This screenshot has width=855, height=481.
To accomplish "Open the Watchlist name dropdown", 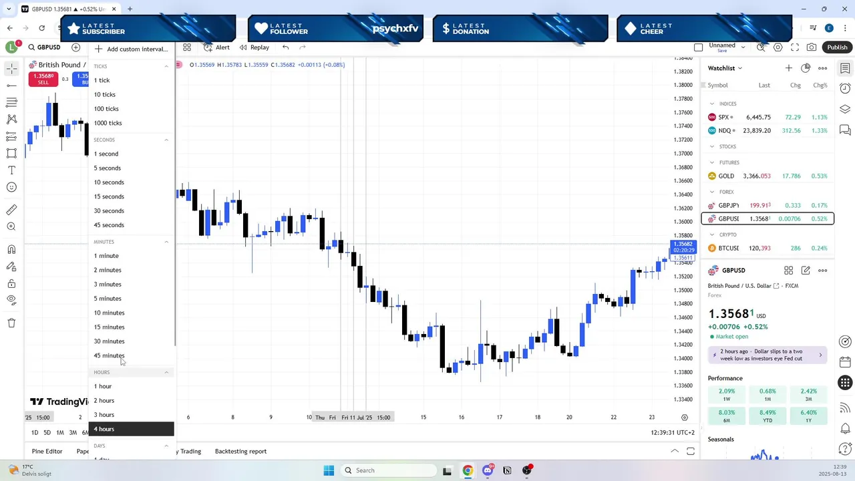I will click(725, 68).
